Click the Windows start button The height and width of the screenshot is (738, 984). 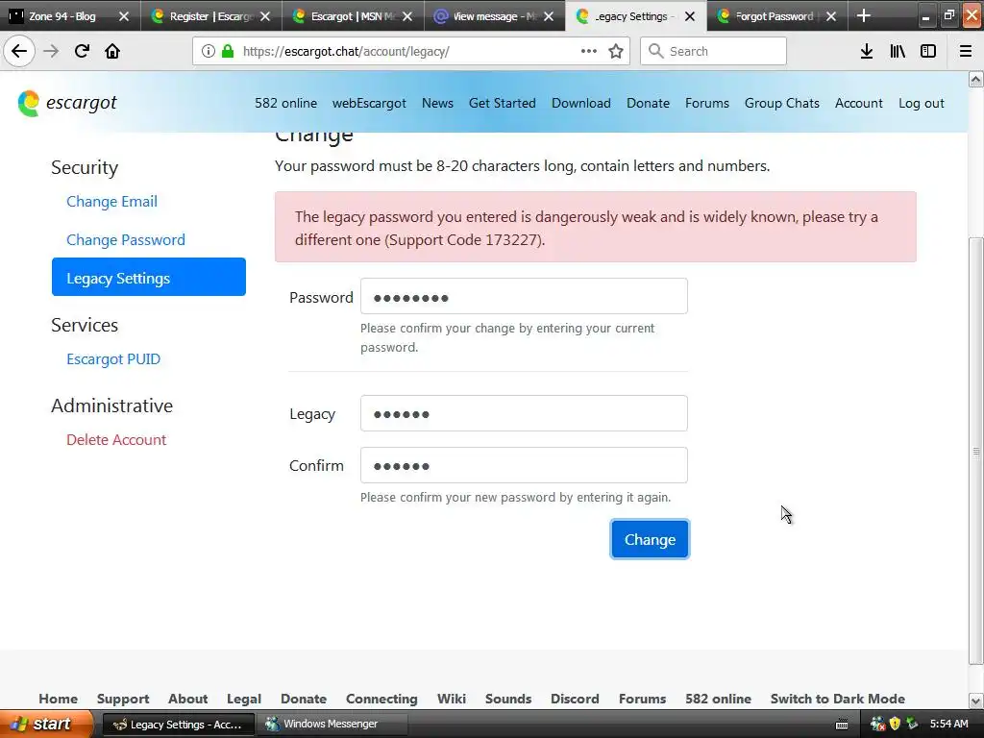[46, 725]
